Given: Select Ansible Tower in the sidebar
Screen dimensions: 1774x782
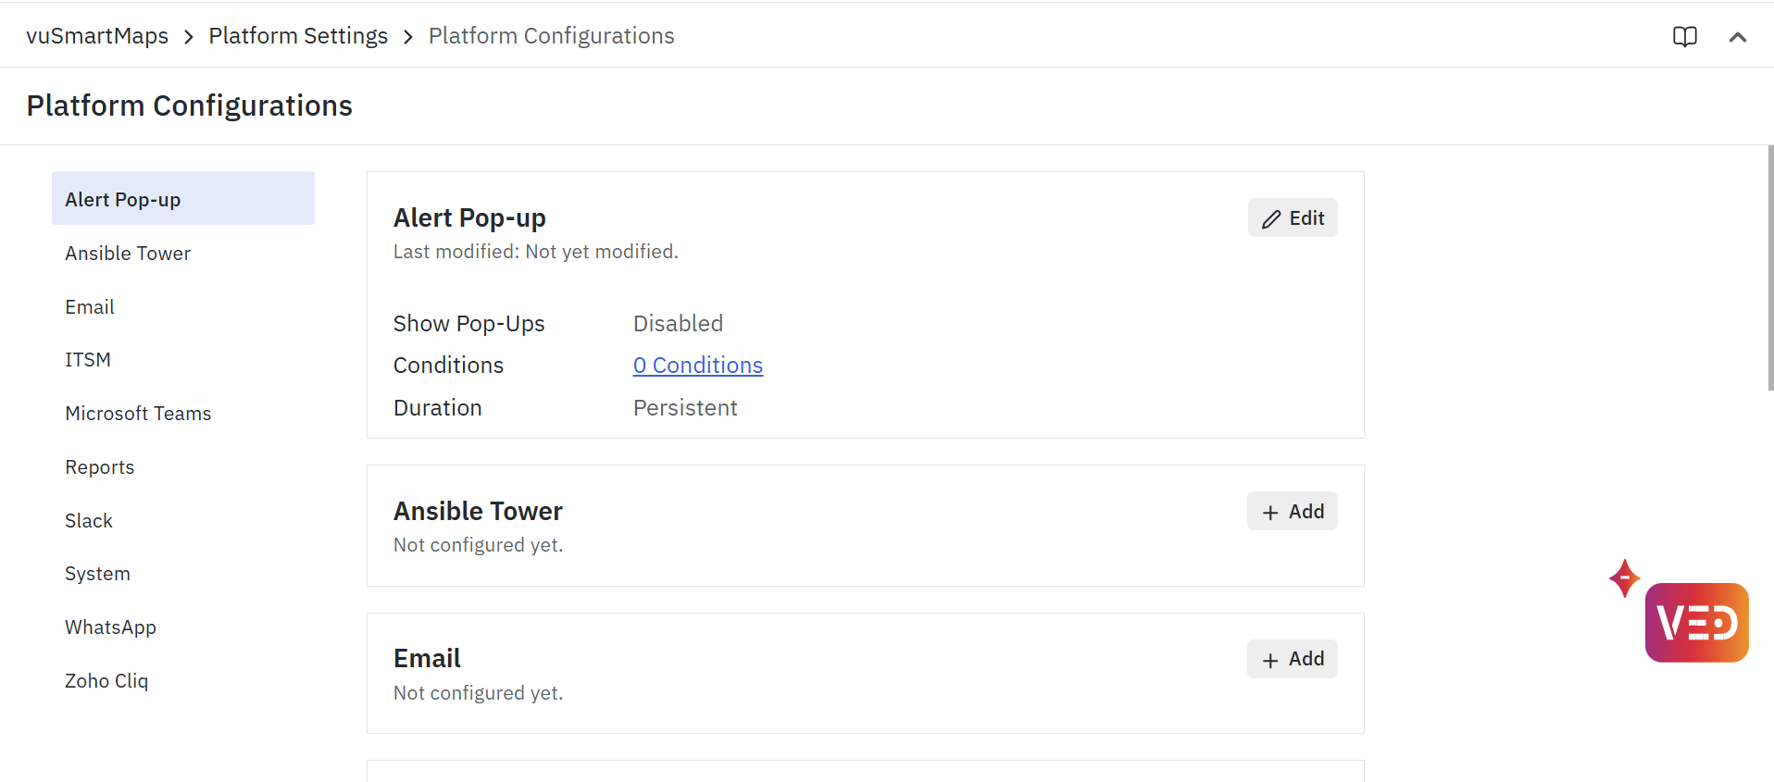Looking at the screenshot, I should point(128,254).
